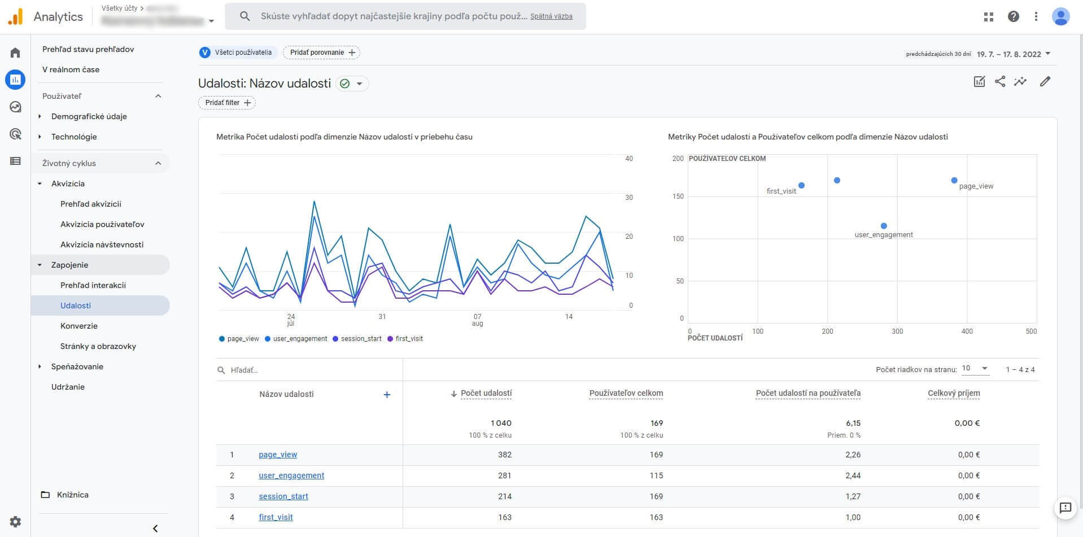Open the three-dot more options menu
Screen dimensions: 1083x537
pos(1036,17)
